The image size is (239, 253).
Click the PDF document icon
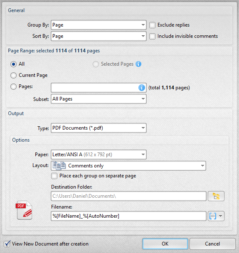(24, 210)
